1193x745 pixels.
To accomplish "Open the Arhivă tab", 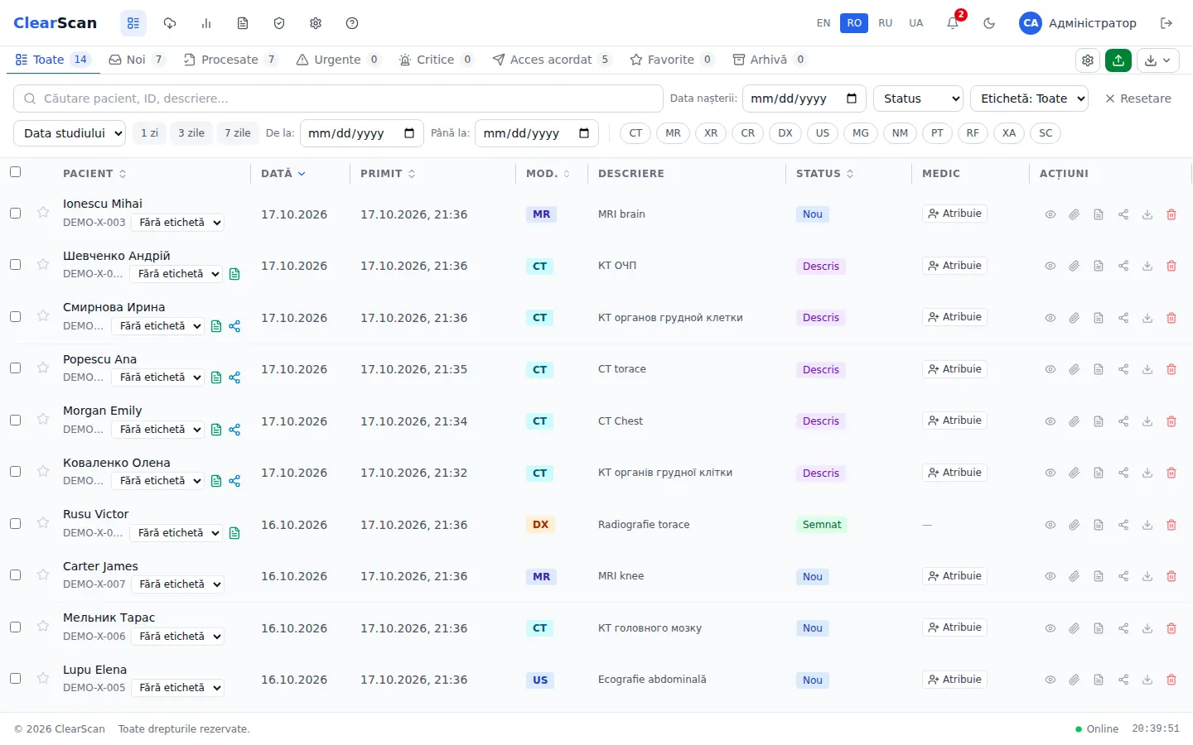I will pyautogui.click(x=769, y=60).
